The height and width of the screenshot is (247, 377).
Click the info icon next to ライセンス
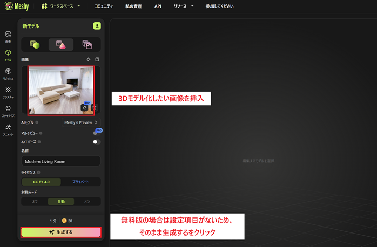38,173
